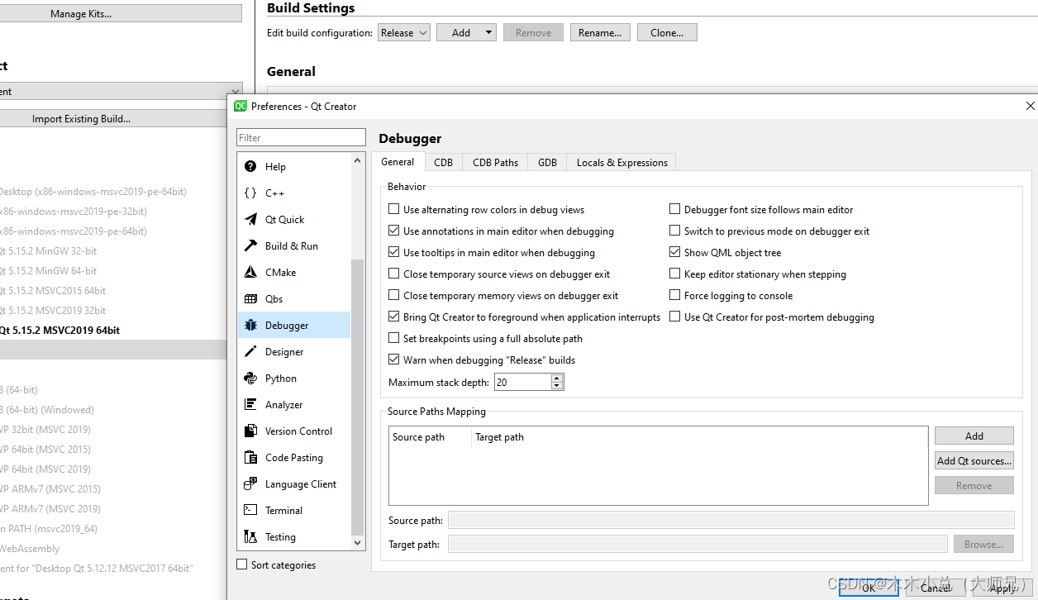This screenshot has height=600, width=1038.
Task: Open the Help category icon
Action: coord(250,166)
